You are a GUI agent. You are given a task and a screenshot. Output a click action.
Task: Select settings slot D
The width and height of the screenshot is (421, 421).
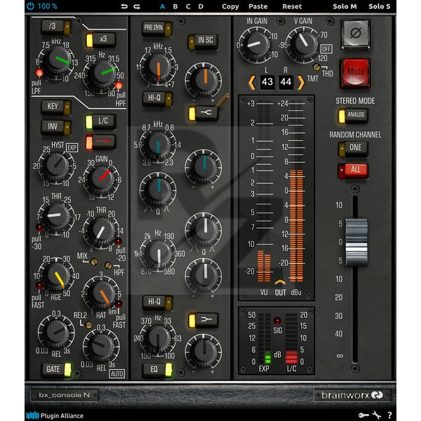coord(201,6)
